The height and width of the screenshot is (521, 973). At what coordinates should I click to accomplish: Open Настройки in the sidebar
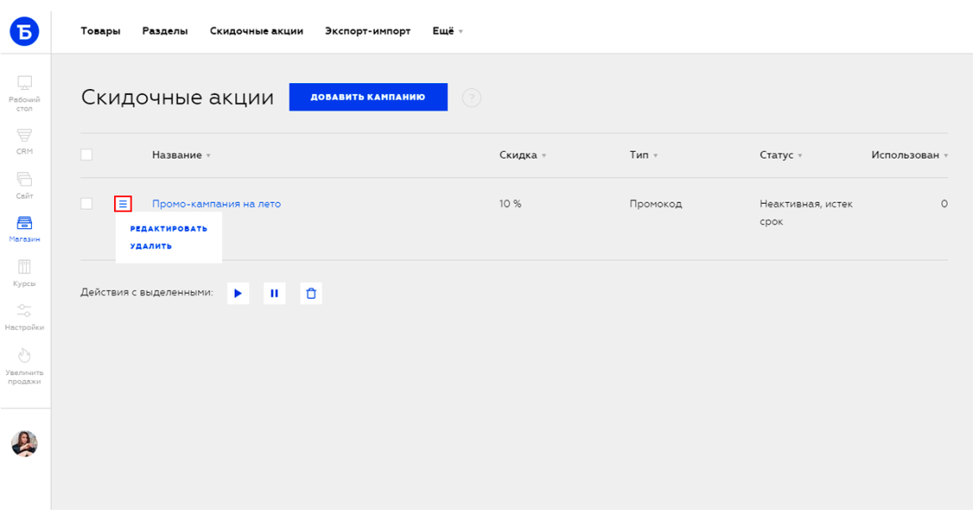(x=24, y=317)
